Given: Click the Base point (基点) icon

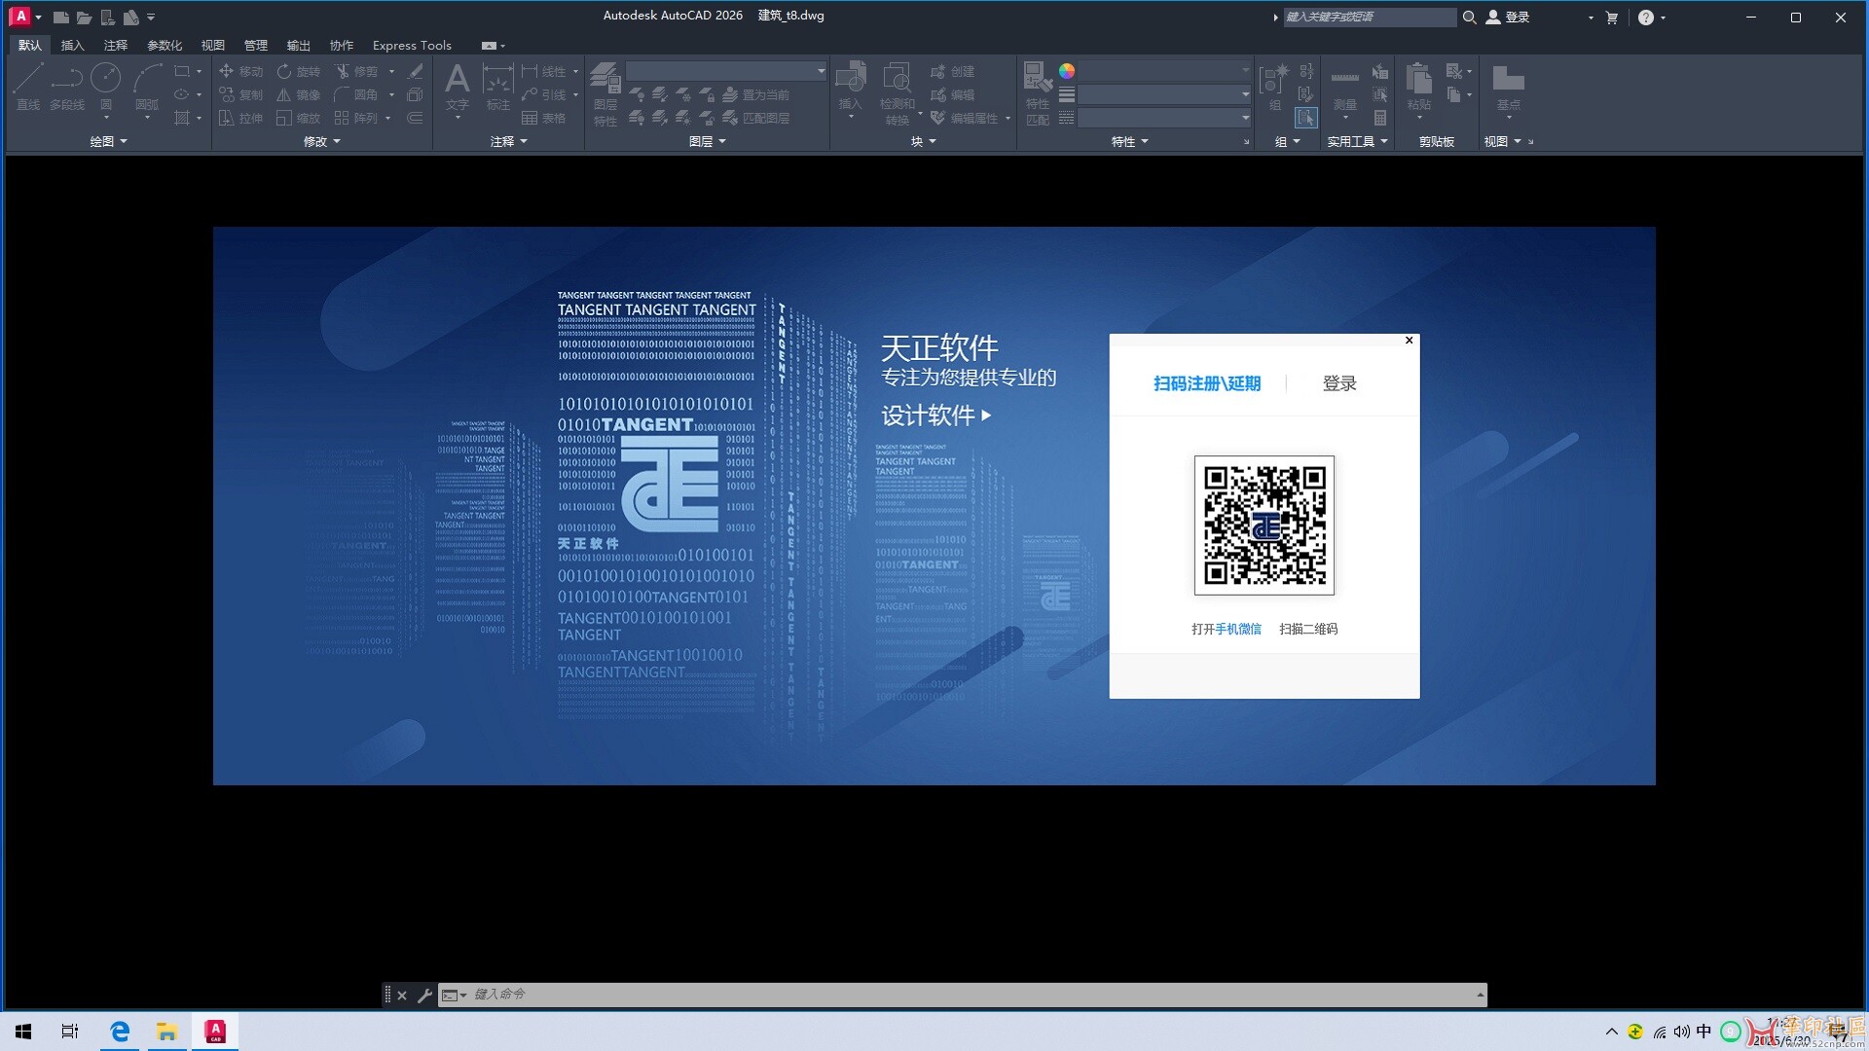Looking at the screenshot, I should [x=1508, y=88].
